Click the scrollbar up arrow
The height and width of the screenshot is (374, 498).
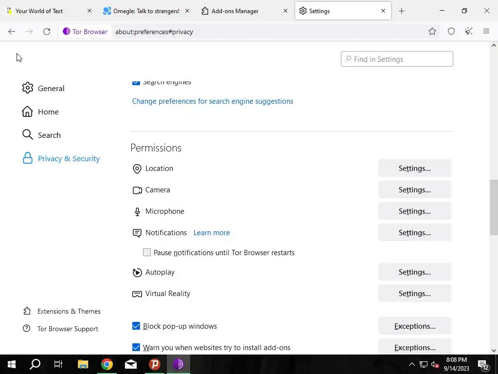coord(494,45)
